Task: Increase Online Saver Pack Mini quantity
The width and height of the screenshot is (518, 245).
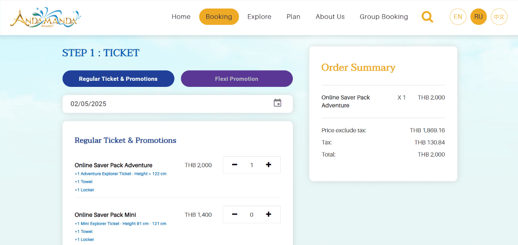Action: pyautogui.click(x=269, y=214)
